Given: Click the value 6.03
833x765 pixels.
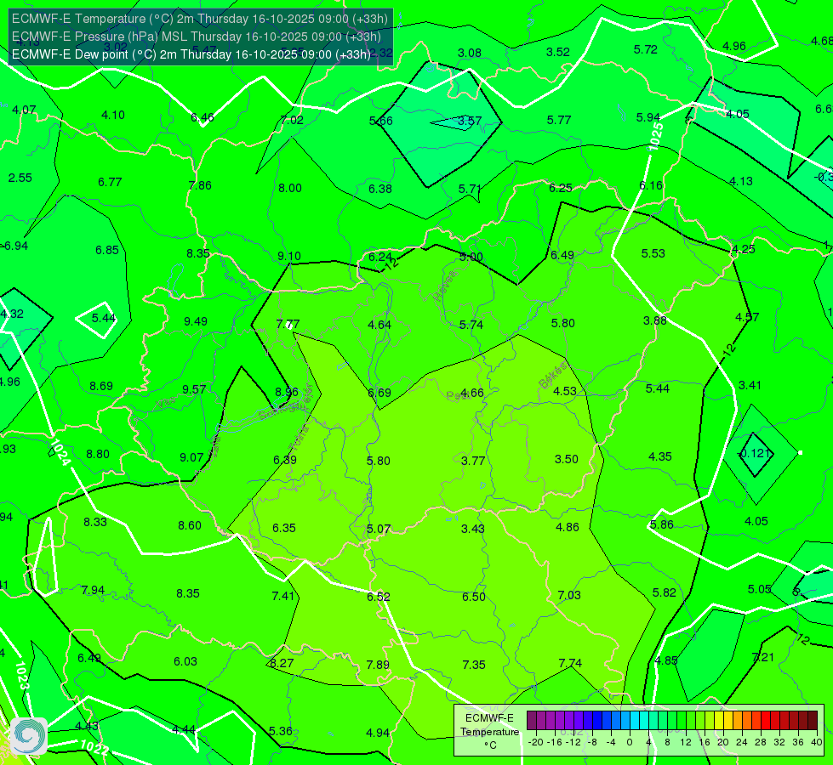Looking at the screenshot, I should pyautogui.click(x=185, y=661).
